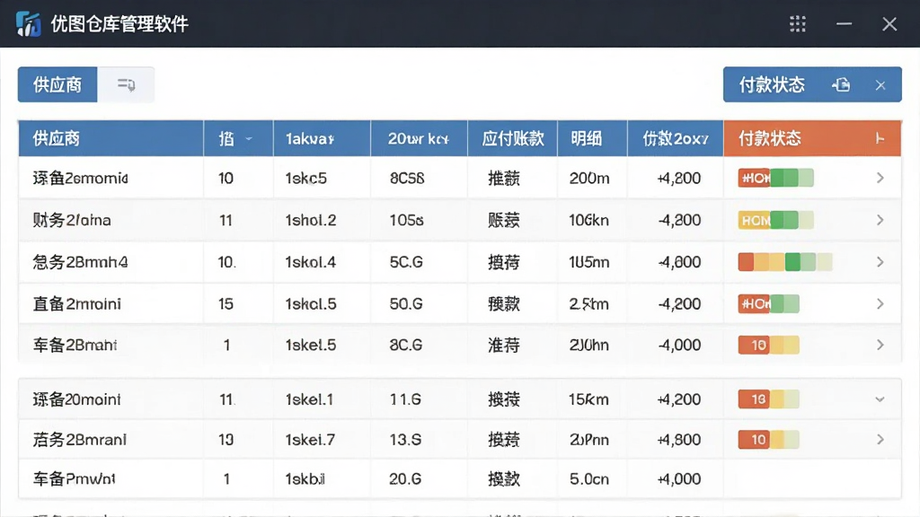920x517 pixels.
Task: Click the 明细 cell reading 15km
Action: tap(588, 399)
